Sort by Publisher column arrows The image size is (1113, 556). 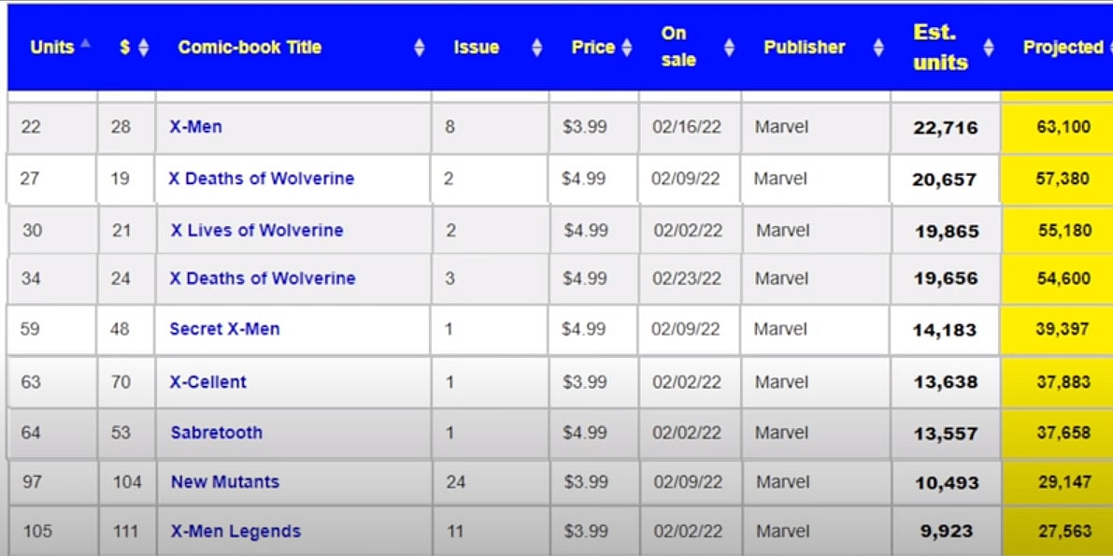(878, 47)
